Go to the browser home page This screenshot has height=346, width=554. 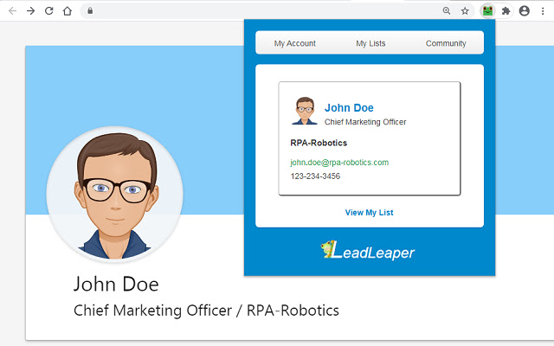(68, 11)
